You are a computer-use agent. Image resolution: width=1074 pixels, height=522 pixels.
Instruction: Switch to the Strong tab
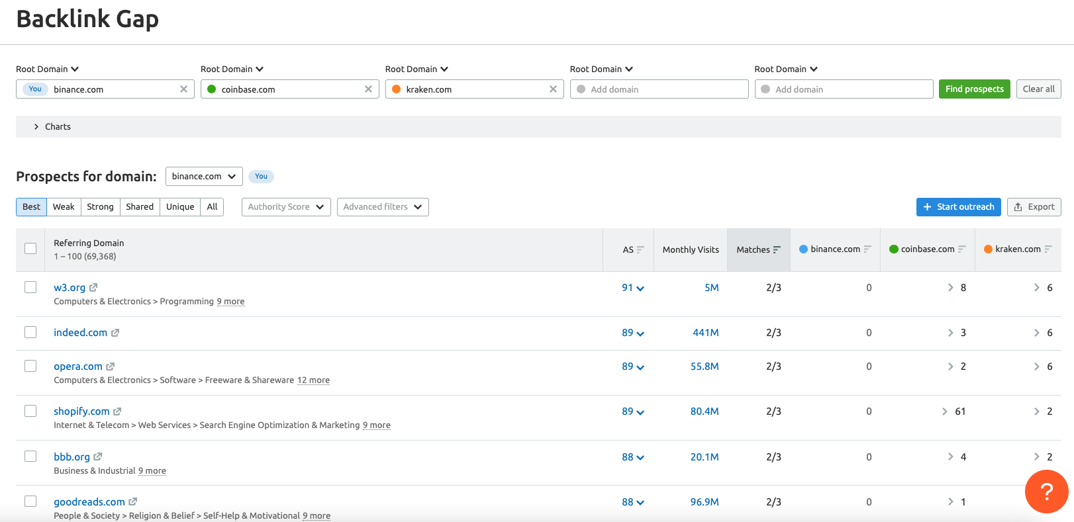tap(100, 207)
